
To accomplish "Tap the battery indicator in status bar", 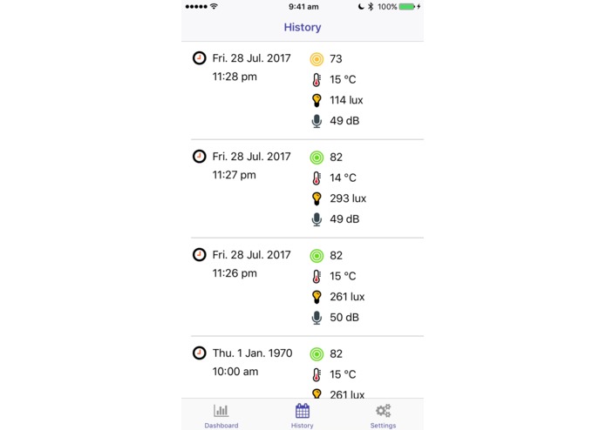I will tap(406, 7).
